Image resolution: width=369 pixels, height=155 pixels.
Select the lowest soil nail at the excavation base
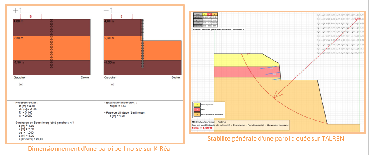(x=276, y=80)
